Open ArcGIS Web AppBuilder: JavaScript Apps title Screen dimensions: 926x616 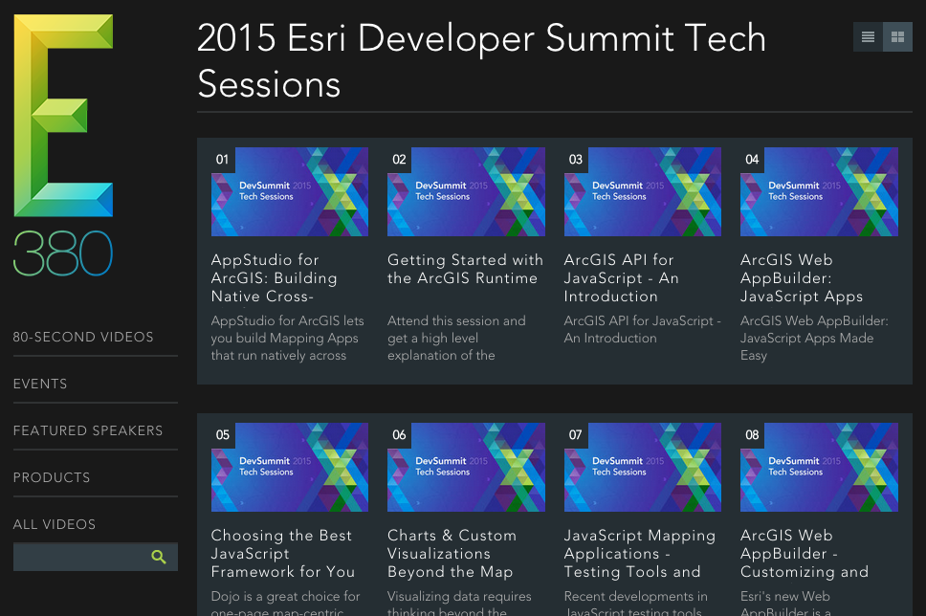tap(802, 278)
